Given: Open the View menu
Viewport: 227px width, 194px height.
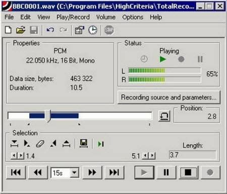Looking at the screenshot, I should [44, 17].
